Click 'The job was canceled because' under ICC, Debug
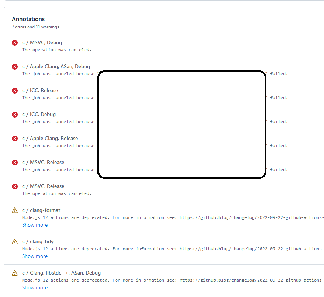This screenshot has height=297, width=324. coord(58,122)
